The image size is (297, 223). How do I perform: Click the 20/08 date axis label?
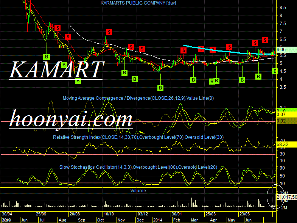(x=75, y=214)
